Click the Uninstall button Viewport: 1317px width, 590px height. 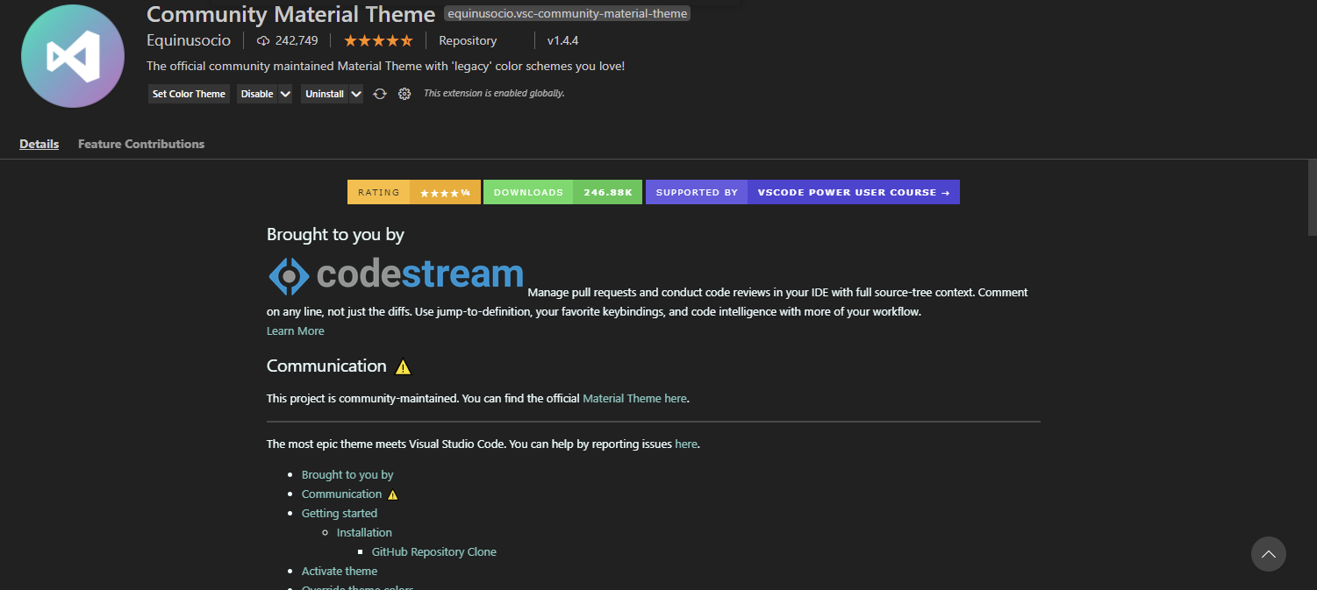[x=325, y=94]
